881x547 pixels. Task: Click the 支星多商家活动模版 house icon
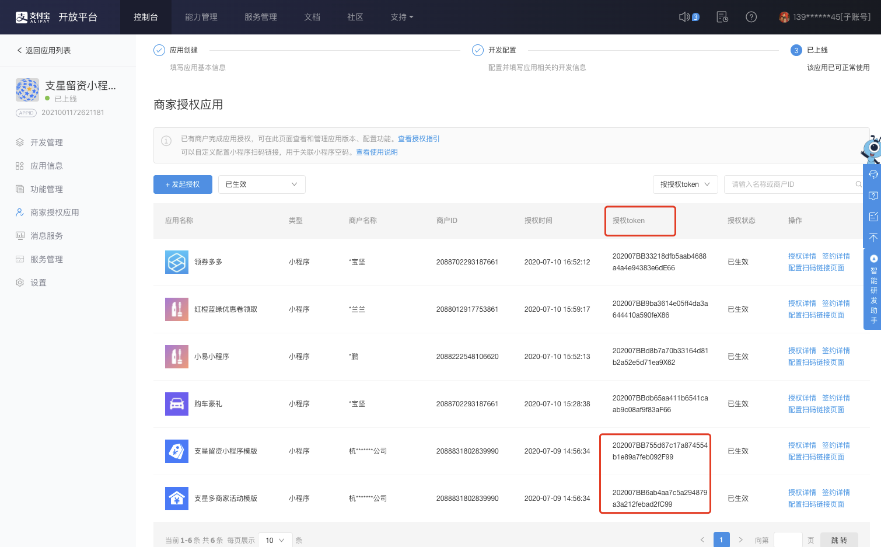(x=177, y=499)
